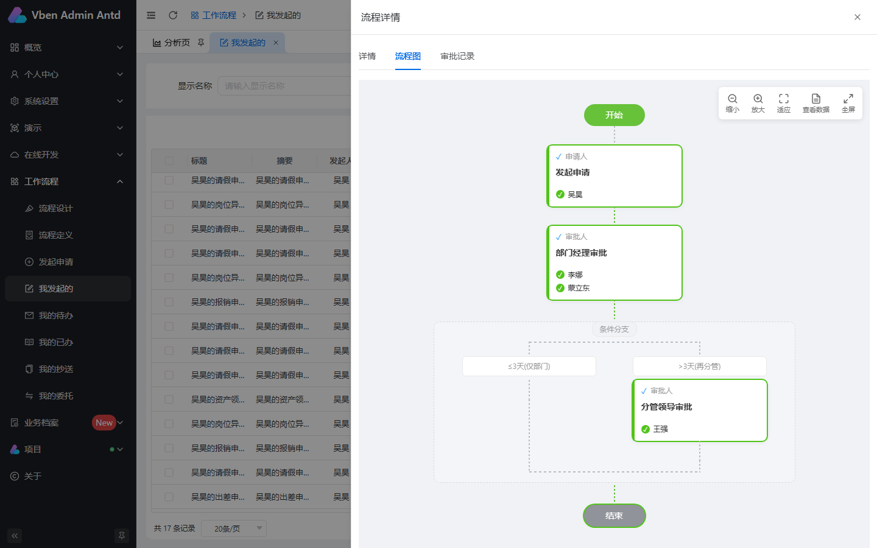Click the Vben Admin Antd logo
This screenshot has height=548, width=877.
coord(65,15)
